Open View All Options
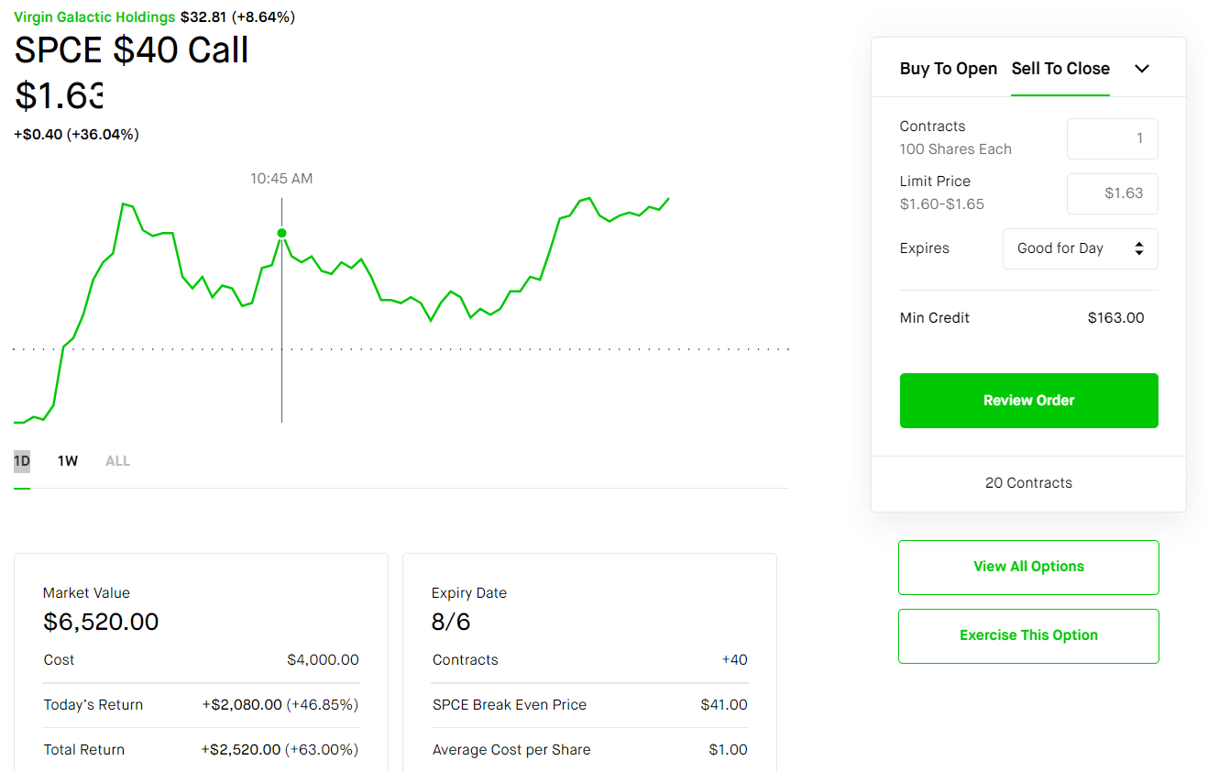The image size is (1208, 772). (1028, 567)
